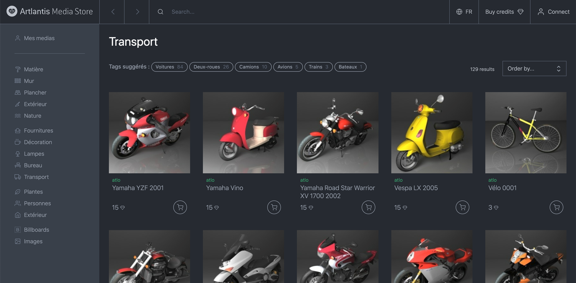This screenshot has height=283, width=576.
Task: Click the Vélo 0001 title
Action: [502, 188]
